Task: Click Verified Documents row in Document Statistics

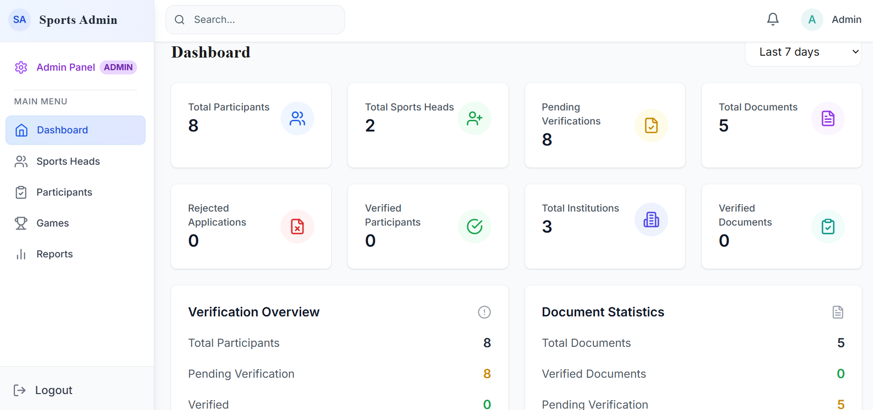Action: point(693,374)
